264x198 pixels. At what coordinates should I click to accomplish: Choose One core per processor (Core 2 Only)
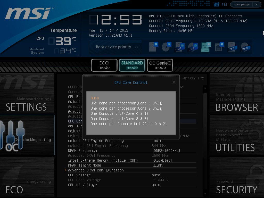point(127,108)
